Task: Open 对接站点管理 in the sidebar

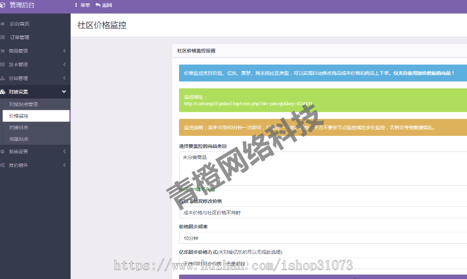Action: click(23, 104)
